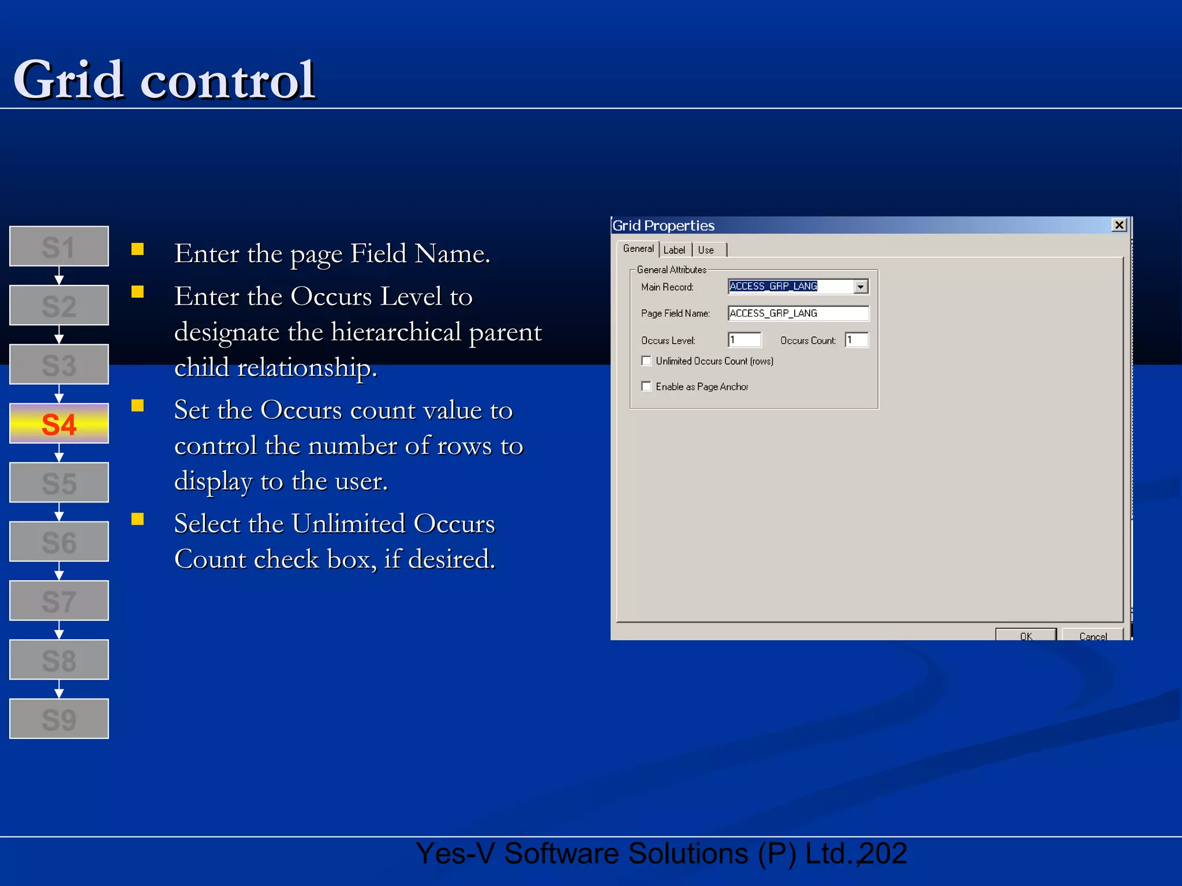Click 'Enter the page Field Name.' bullet
The height and width of the screenshot is (886, 1182).
[x=332, y=254]
